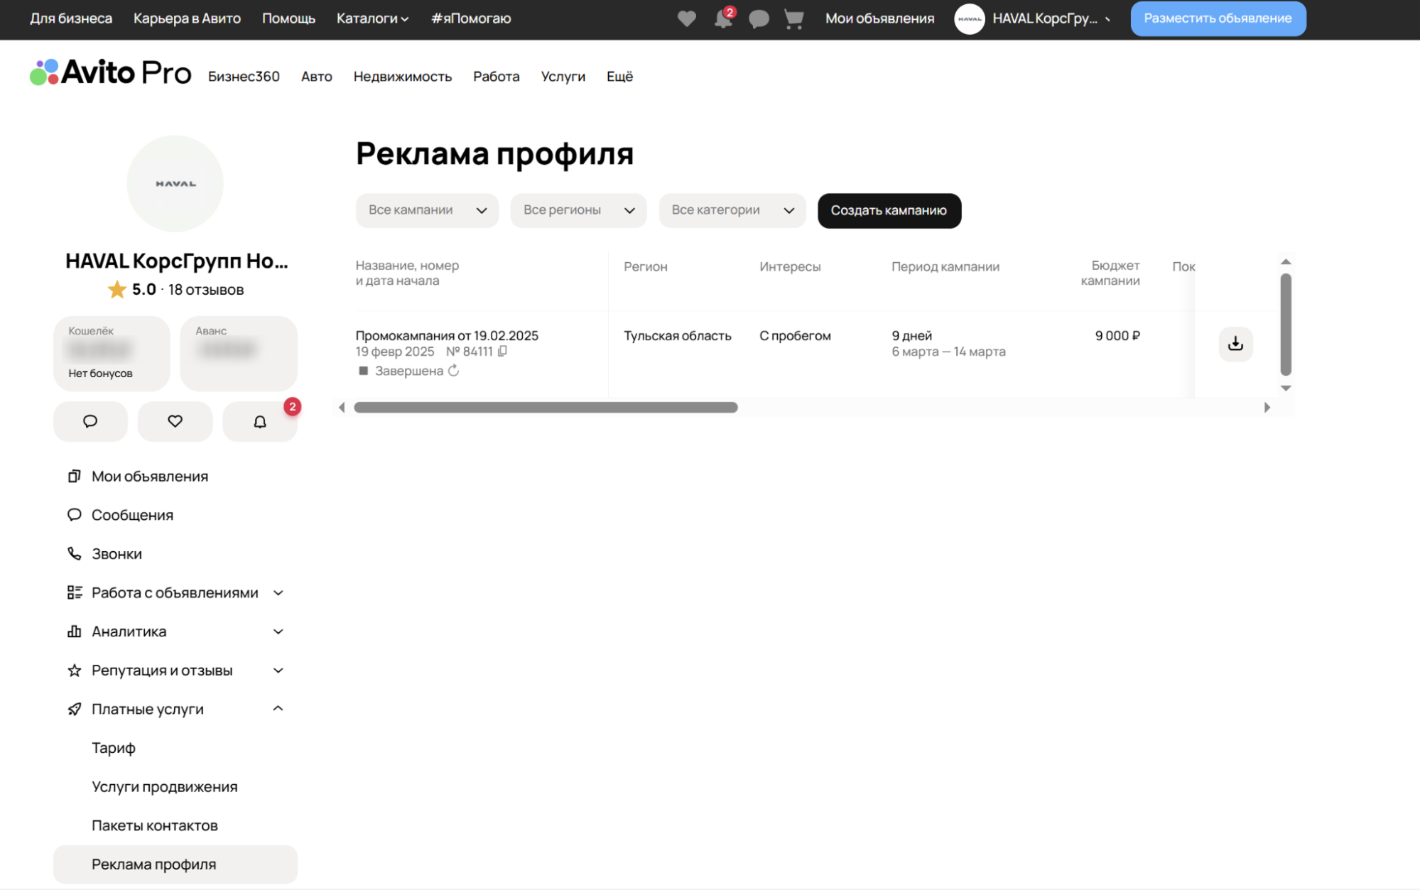This screenshot has height=890, width=1420.
Task: Click the download report icon in campaign row
Action: 1235,344
